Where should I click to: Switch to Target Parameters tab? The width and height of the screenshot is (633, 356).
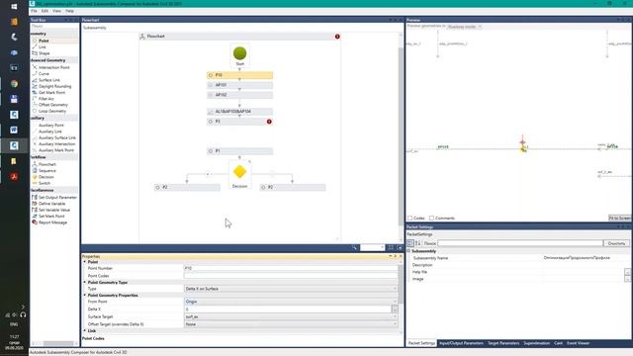[503, 343]
